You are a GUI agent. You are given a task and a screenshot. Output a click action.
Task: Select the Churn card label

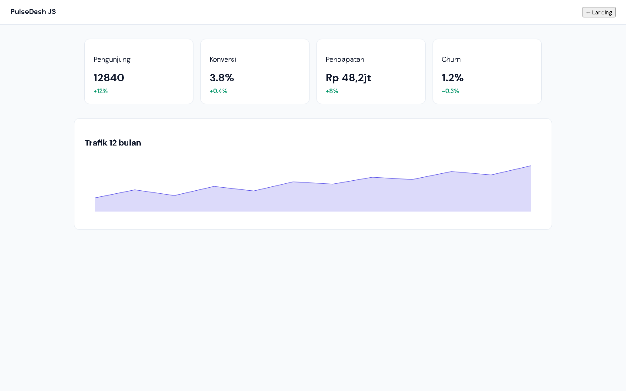click(451, 60)
